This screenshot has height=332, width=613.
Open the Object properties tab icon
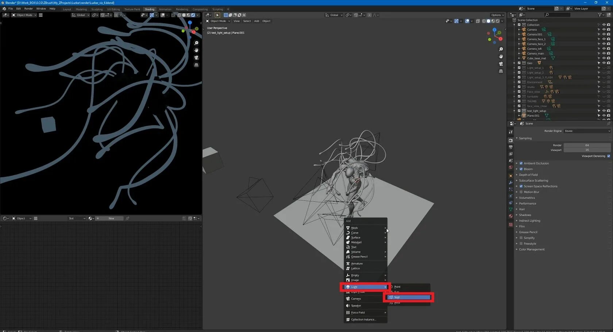(511, 176)
